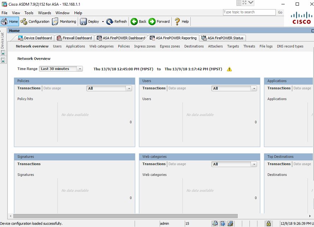Open the Policies report link
Image resolution: width=314 pixels, height=227 pixels.
pos(124,46)
